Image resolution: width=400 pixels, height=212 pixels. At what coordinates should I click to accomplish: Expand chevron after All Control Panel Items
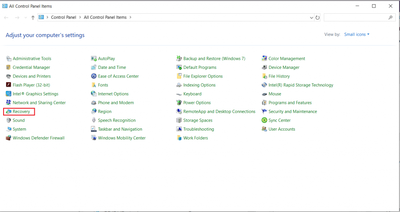point(130,17)
